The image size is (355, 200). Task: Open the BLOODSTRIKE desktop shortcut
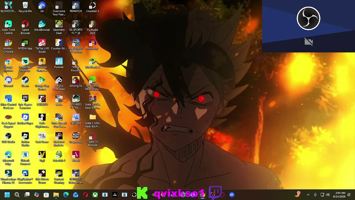(8, 7)
